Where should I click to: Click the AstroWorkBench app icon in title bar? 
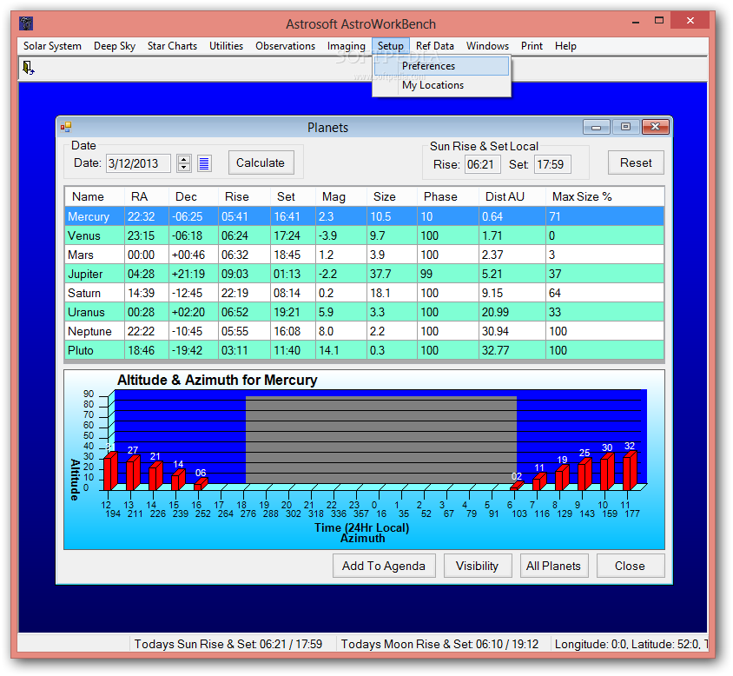(26, 23)
